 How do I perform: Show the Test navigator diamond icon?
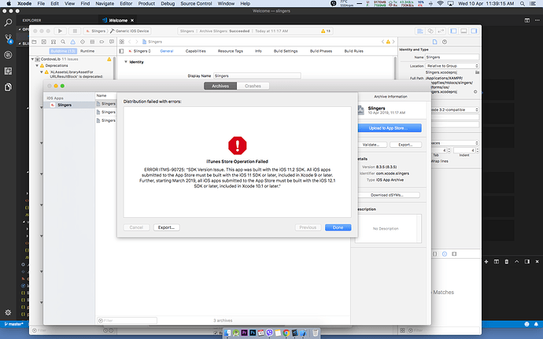pyautogui.click(x=83, y=42)
